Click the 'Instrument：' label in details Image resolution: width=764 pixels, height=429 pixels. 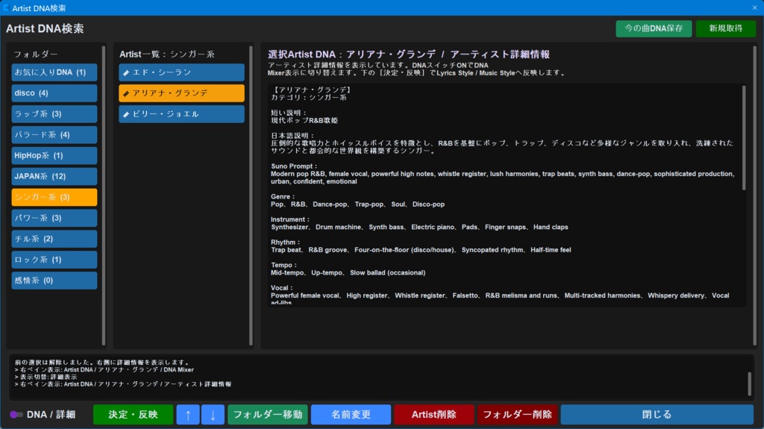tap(290, 219)
